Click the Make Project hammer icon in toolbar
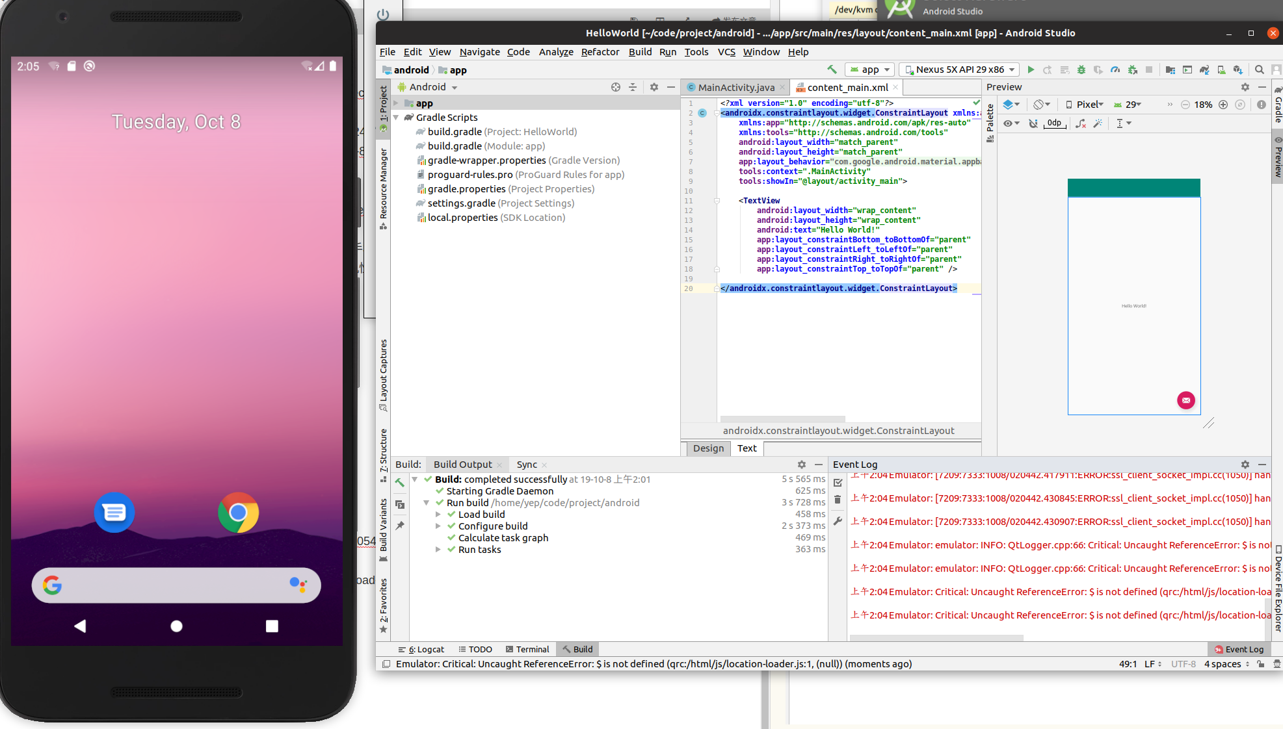 pos(832,70)
